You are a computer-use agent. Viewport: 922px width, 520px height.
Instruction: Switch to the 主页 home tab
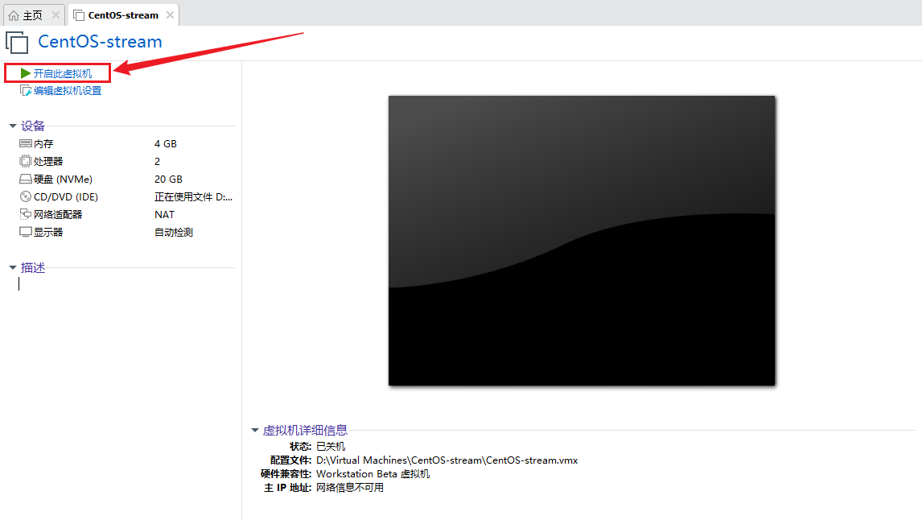coord(34,15)
